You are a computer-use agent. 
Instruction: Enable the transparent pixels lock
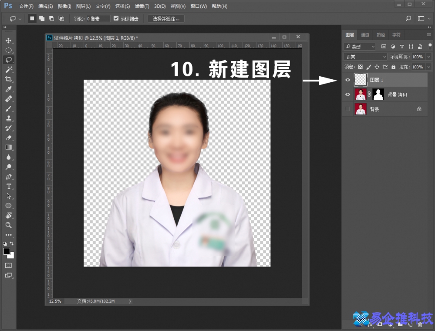[361, 67]
